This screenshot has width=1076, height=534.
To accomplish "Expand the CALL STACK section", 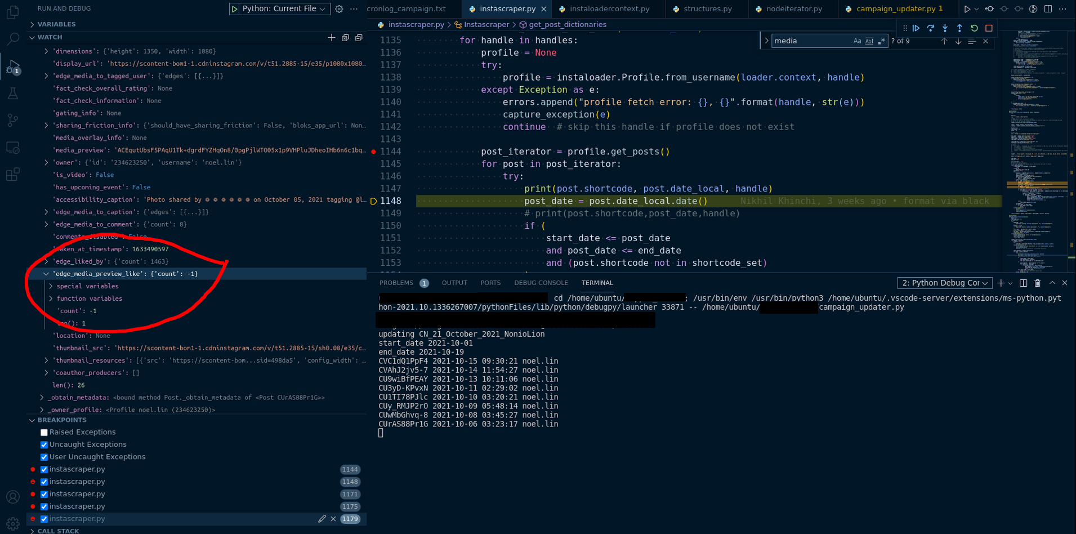I will pos(197,531).
